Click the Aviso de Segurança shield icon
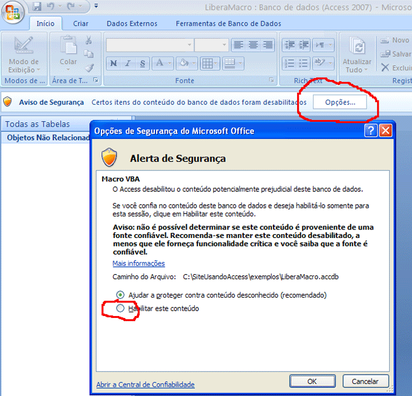Viewport: 412px width, 396px height. tap(7, 101)
